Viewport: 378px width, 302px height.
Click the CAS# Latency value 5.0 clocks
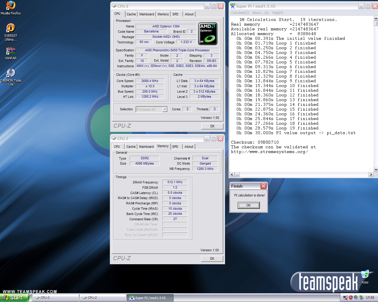coord(175,193)
